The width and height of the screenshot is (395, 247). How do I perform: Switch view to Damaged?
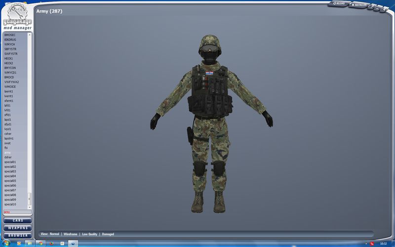[x=108, y=234]
